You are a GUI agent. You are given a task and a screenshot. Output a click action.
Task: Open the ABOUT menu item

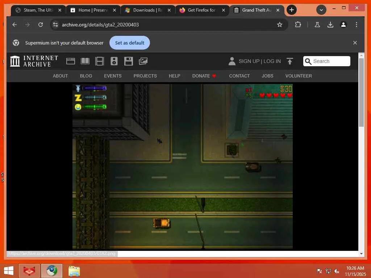click(61, 76)
